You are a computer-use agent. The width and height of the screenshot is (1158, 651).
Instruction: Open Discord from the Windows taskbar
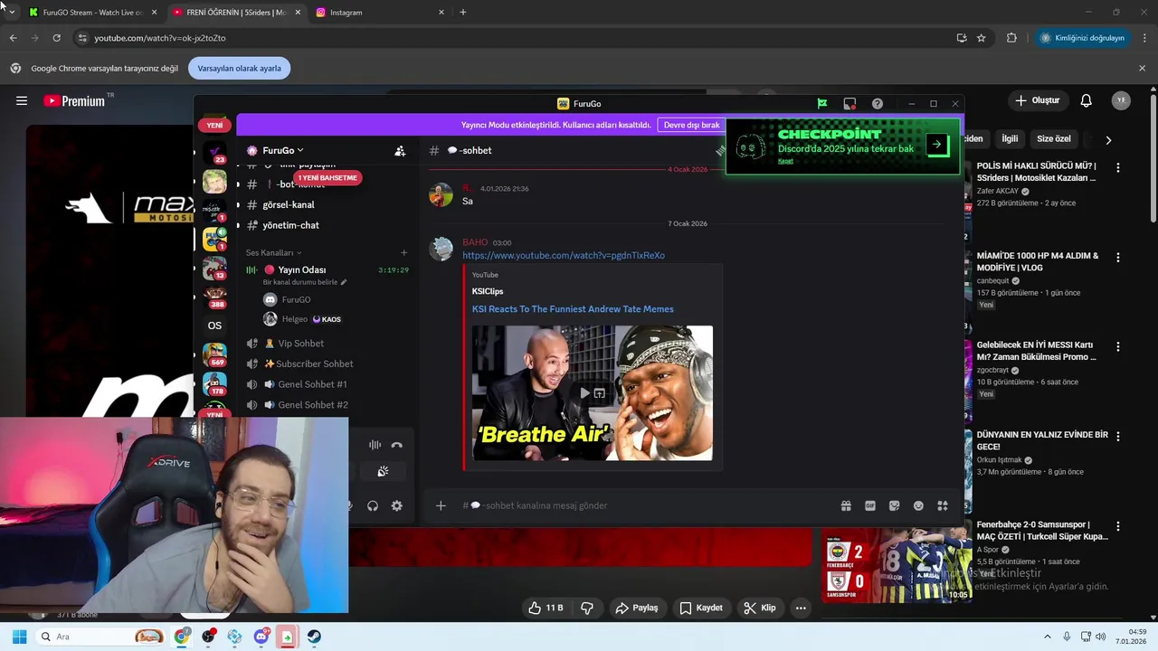[261, 637]
